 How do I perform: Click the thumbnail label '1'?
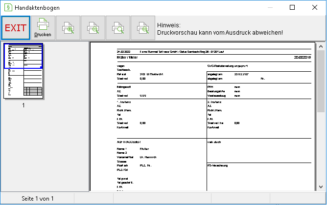coord(23,105)
